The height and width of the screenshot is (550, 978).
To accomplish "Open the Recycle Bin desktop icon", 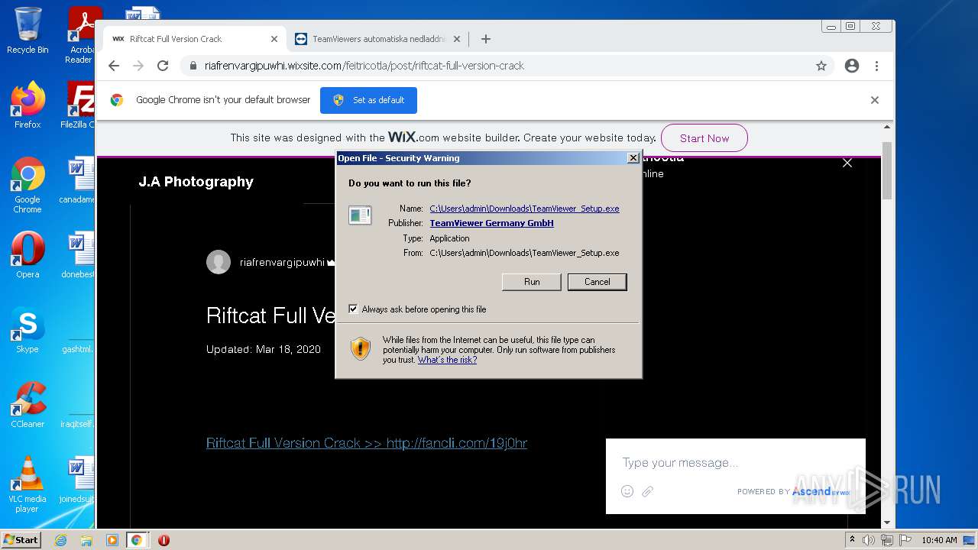I will click(28, 31).
